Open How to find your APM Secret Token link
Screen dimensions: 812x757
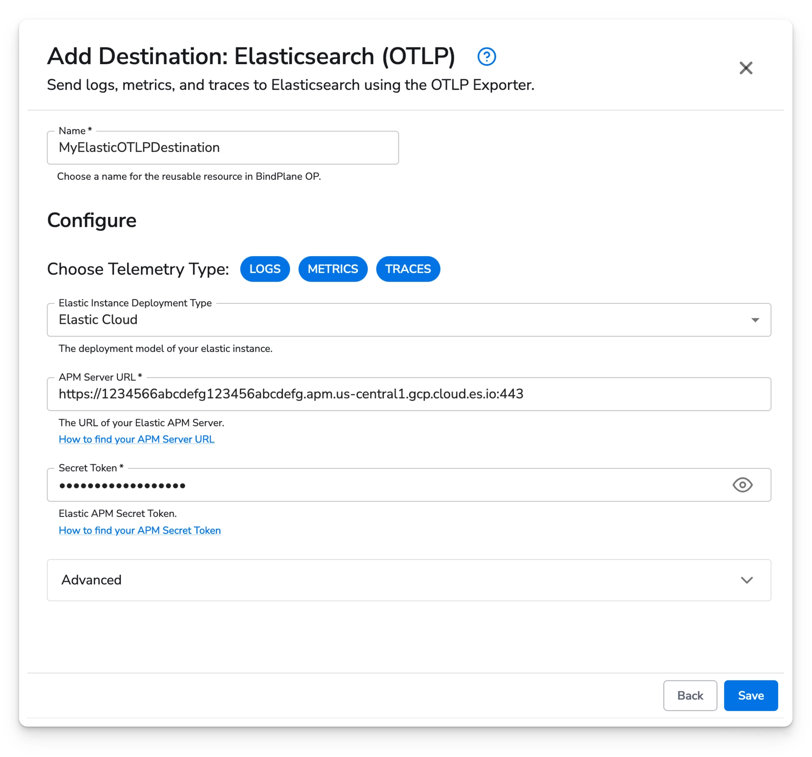tap(140, 530)
